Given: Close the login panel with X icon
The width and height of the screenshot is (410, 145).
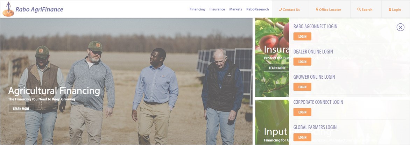Looking at the screenshot, I should [400, 27].
